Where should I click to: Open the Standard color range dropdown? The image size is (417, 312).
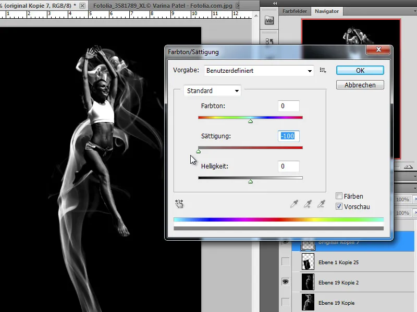(x=212, y=90)
